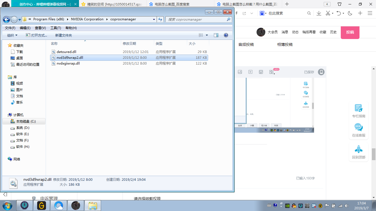Open the 音乐 library

point(20,102)
